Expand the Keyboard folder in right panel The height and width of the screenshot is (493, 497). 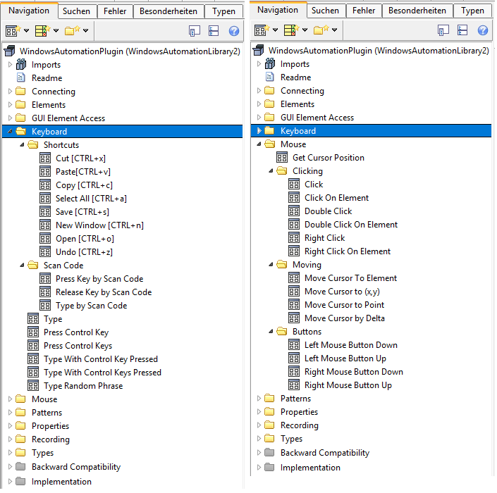(x=259, y=131)
